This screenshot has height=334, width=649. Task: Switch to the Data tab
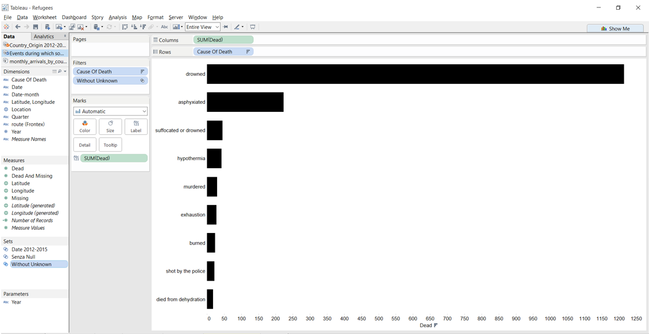point(9,36)
